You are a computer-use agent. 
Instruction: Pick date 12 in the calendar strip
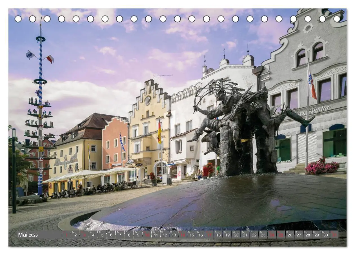(165, 234)
